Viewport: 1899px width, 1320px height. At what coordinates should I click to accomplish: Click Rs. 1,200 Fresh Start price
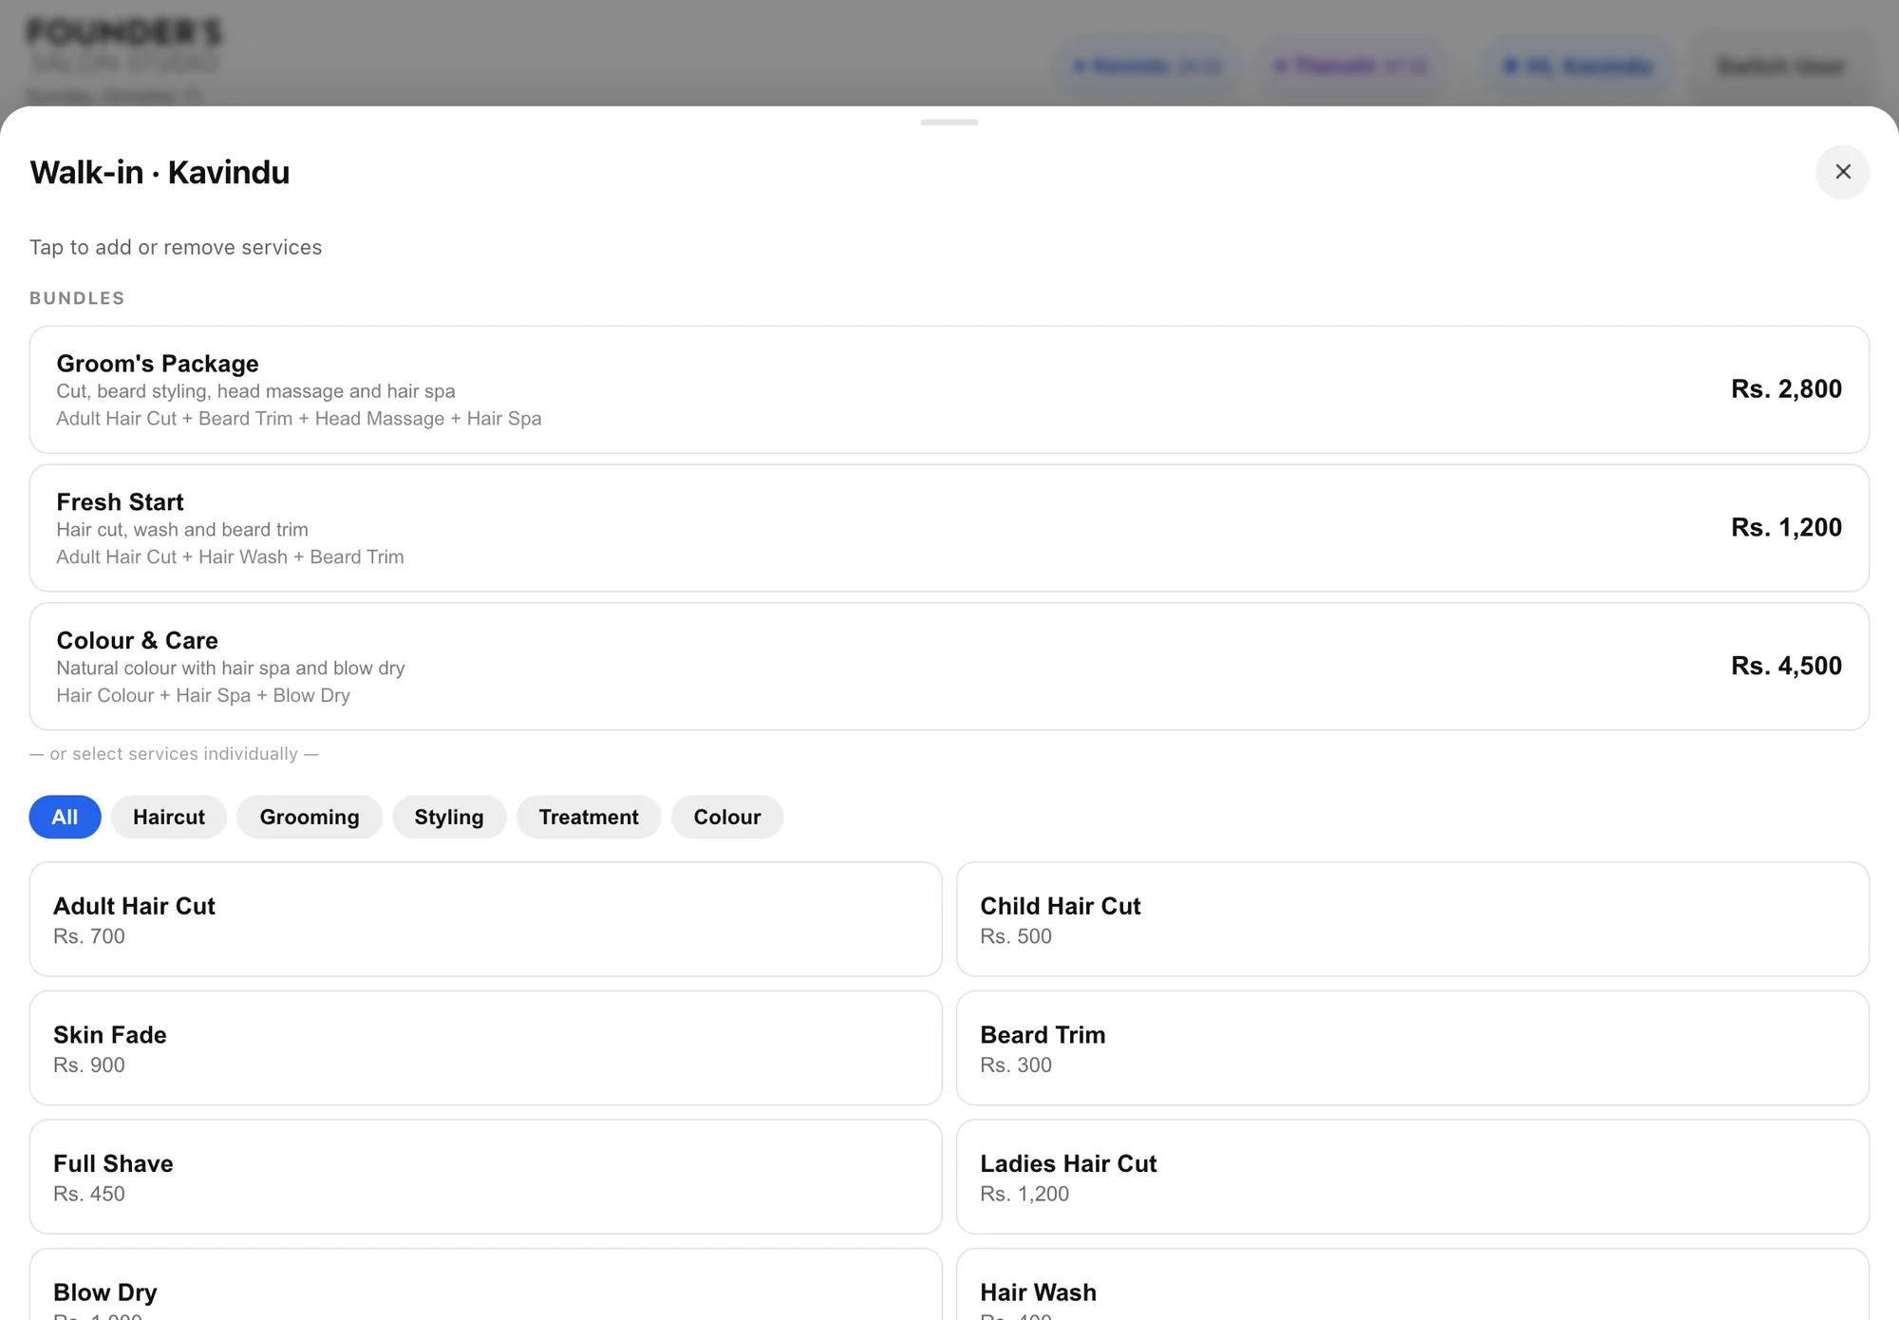tap(1786, 528)
